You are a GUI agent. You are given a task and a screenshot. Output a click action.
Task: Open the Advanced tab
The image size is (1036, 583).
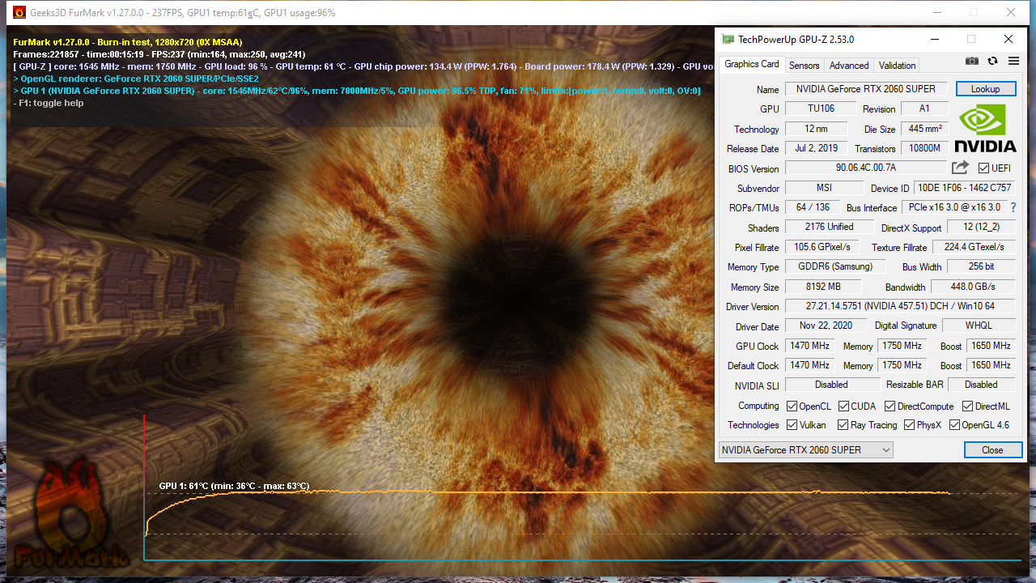coord(849,66)
